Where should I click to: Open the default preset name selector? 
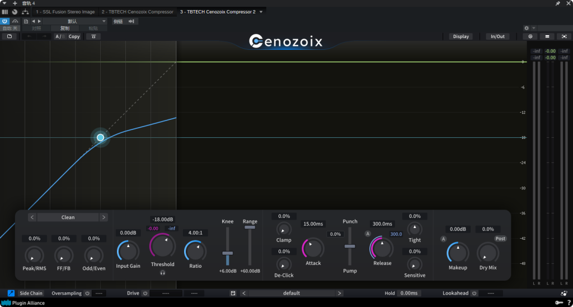(x=291, y=293)
